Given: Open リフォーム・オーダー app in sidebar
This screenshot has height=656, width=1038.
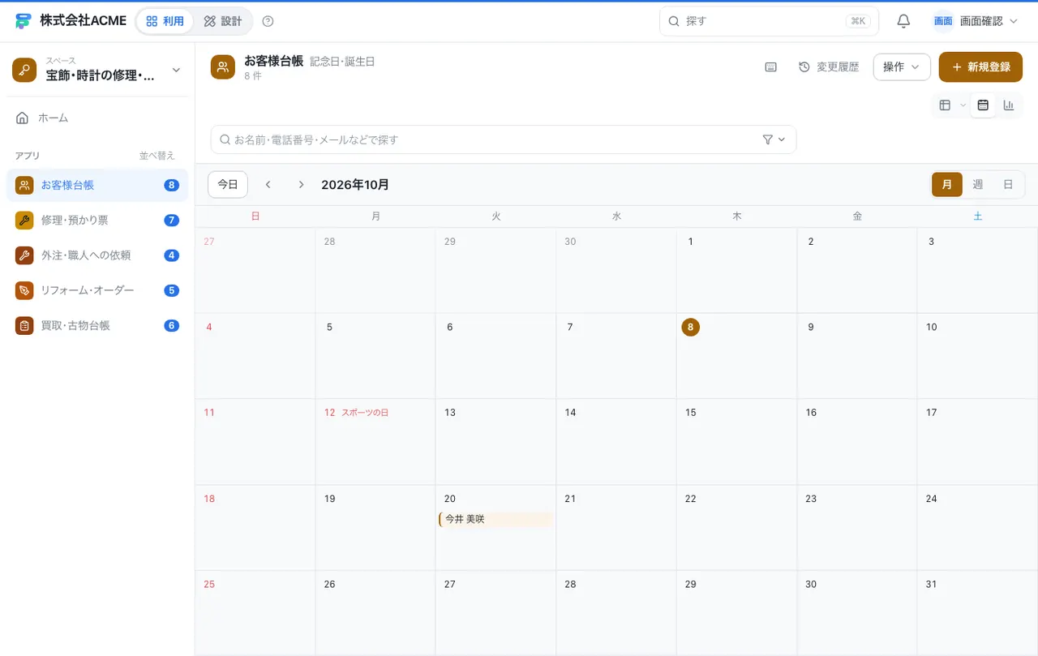Looking at the screenshot, I should click(97, 290).
